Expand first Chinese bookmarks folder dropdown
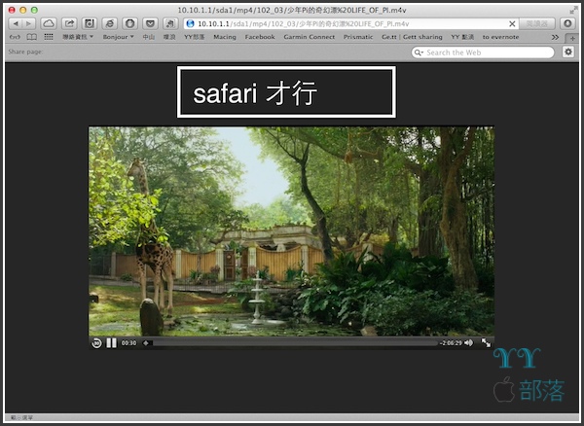 78,37
